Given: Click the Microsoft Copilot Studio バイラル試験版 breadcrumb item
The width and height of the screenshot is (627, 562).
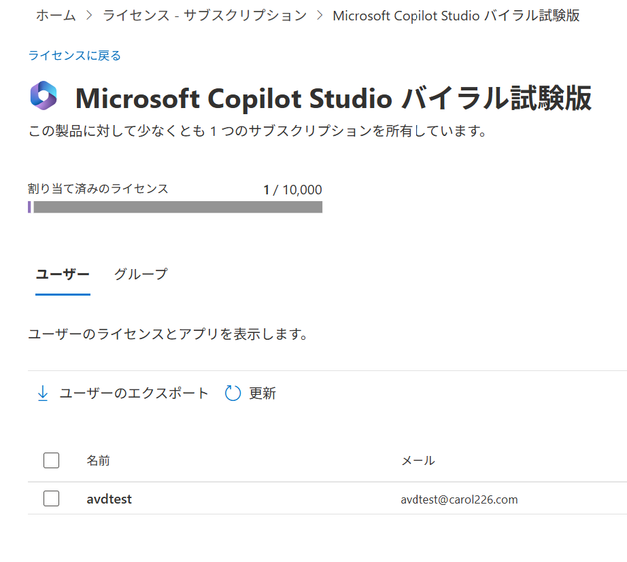Looking at the screenshot, I should 456,16.
